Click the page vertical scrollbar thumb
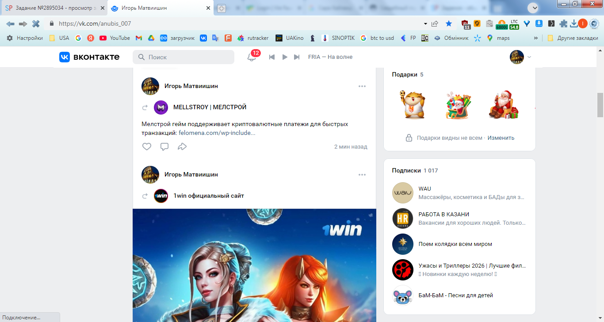604x322 pixels. pyautogui.click(x=600, y=105)
